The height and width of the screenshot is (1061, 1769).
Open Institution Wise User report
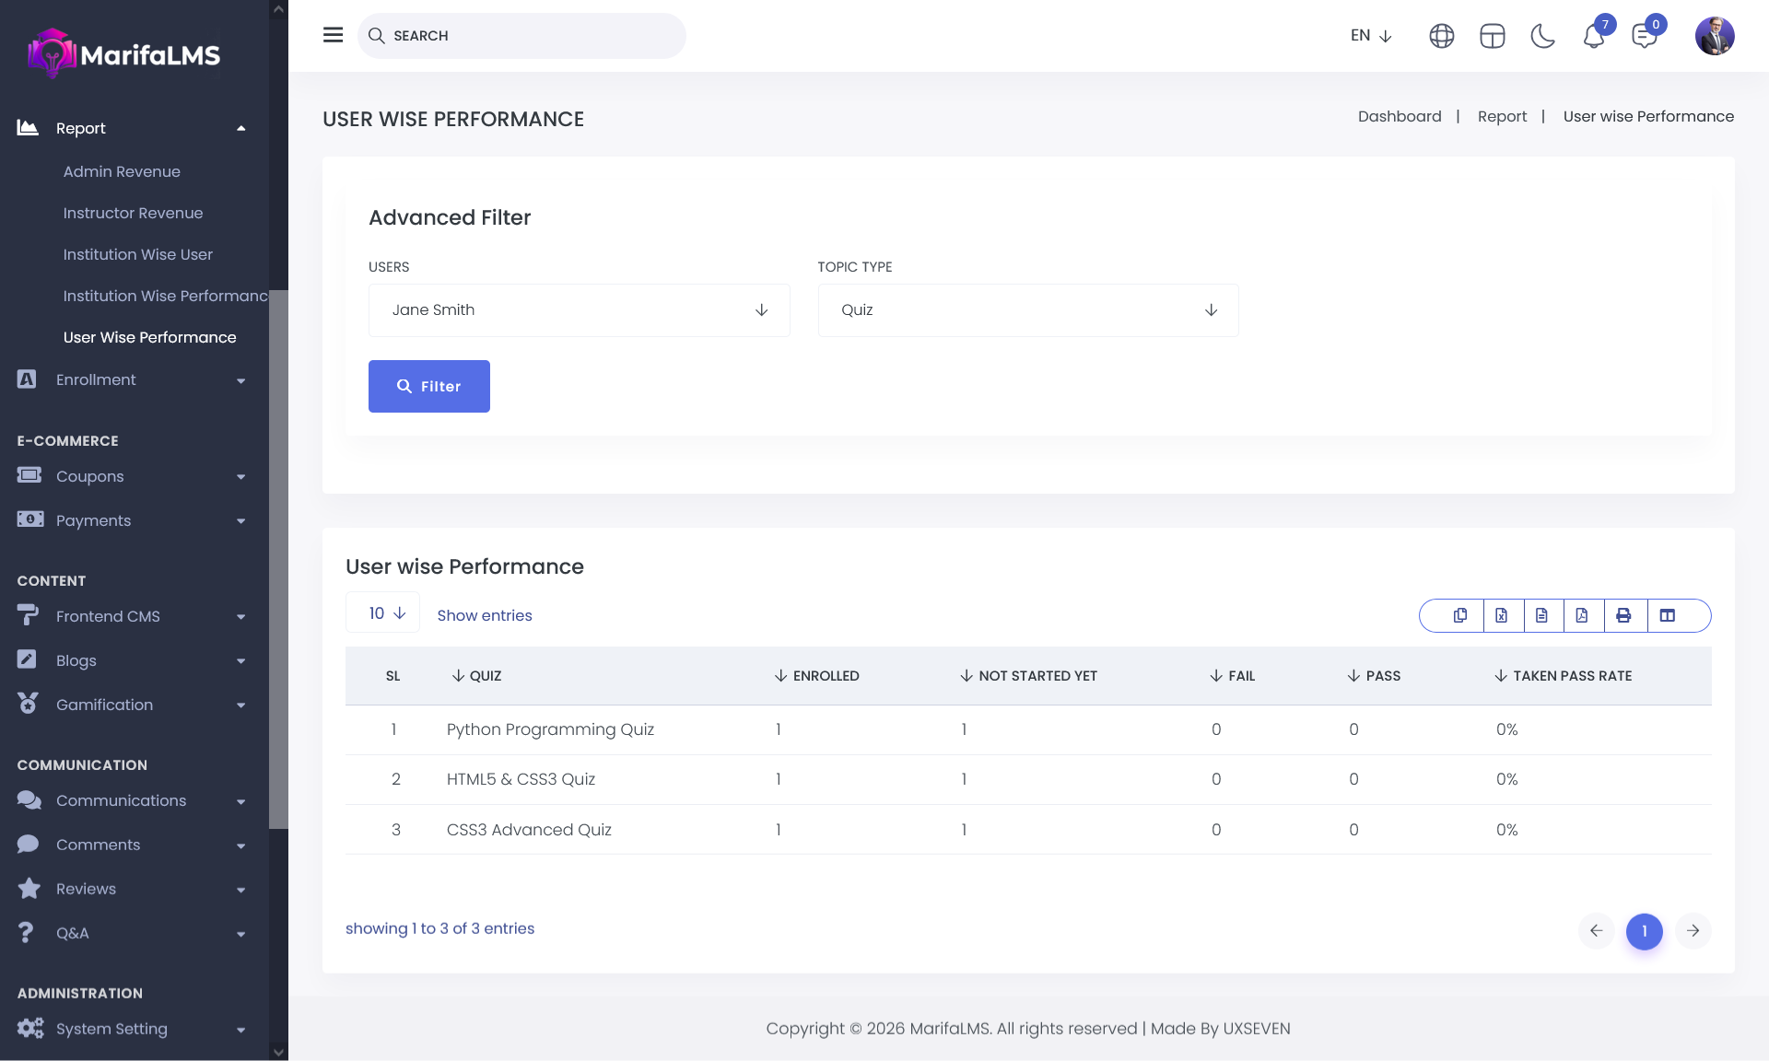tap(137, 254)
